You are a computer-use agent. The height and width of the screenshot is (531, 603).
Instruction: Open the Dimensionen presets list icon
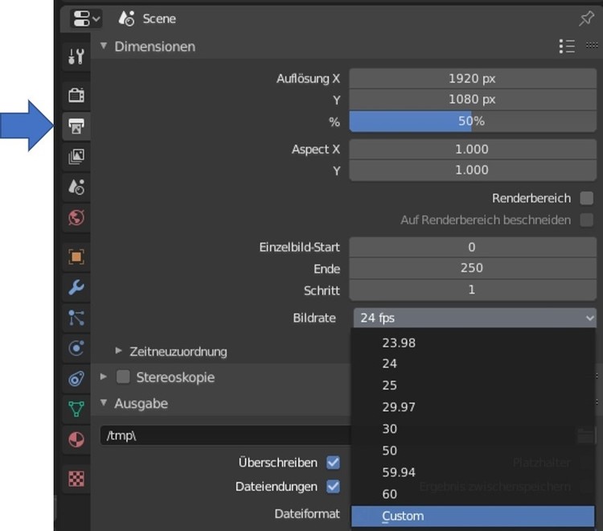pos(567,47)
